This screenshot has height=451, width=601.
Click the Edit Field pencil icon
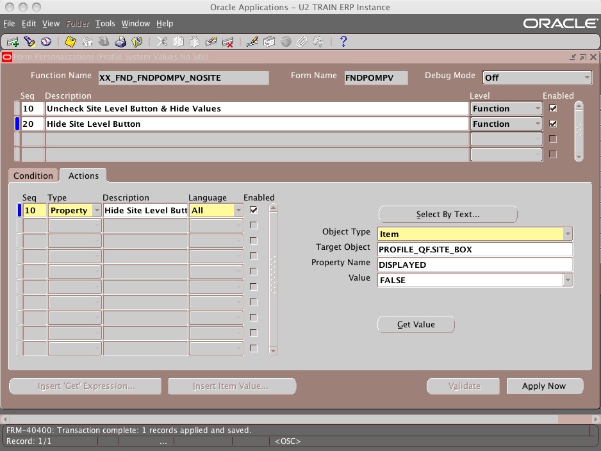(252, 42)
